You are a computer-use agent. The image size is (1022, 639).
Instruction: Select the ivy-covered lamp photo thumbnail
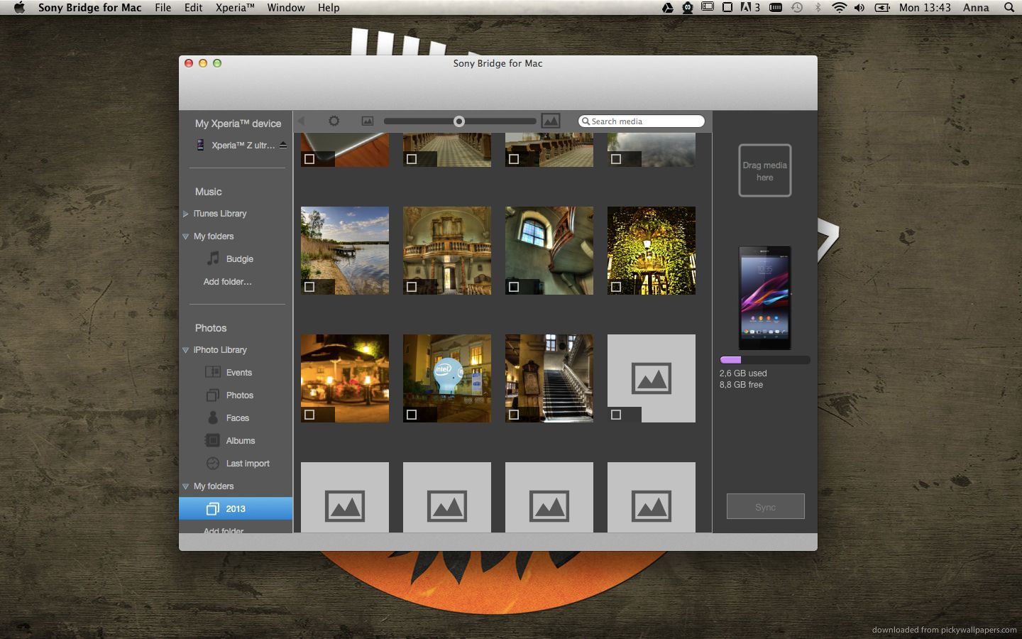[x=652, y=251]
